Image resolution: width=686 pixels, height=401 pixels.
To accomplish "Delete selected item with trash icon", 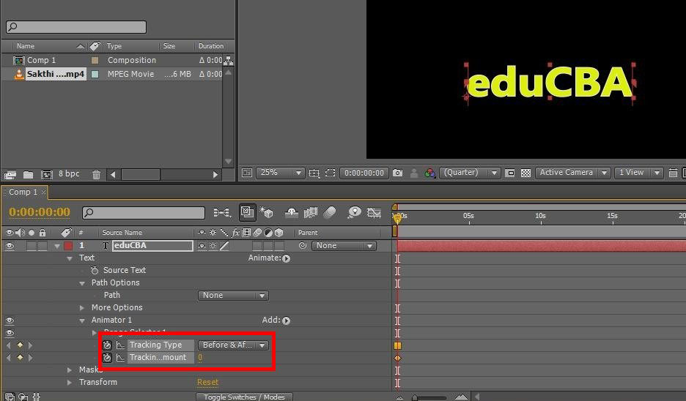I will point(96,175).
